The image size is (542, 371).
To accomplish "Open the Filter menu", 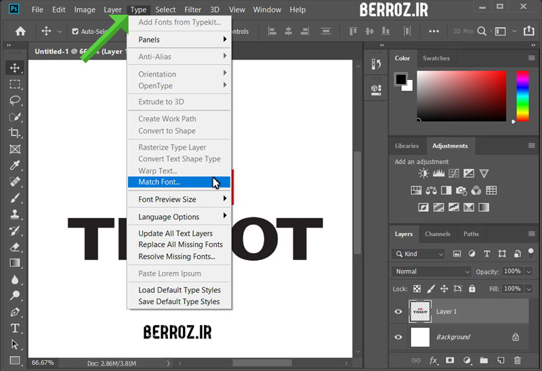I will click(192, 9).
